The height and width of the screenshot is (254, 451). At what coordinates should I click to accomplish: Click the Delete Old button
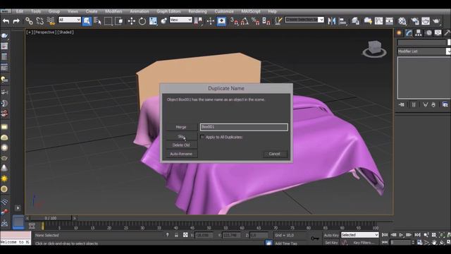click(182, 145)
